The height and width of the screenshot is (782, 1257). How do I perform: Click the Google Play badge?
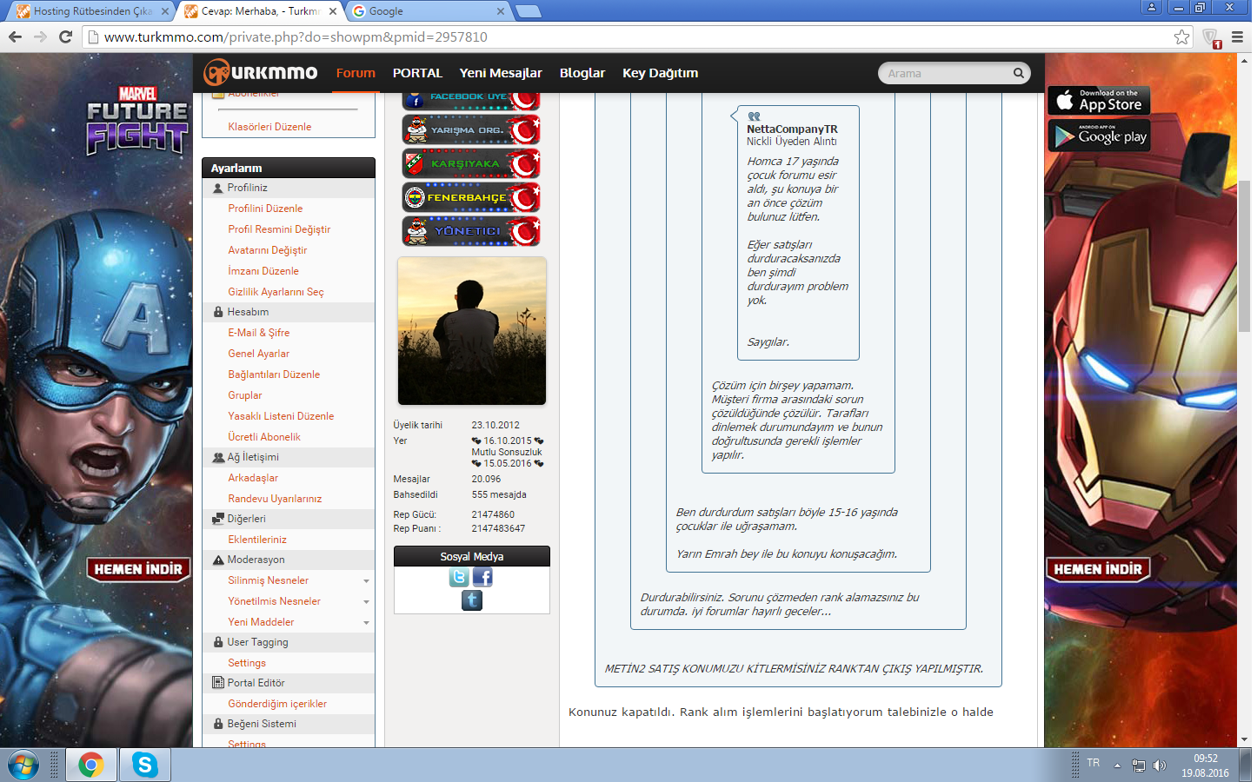pyautogui.click(x=1099, y=136)
